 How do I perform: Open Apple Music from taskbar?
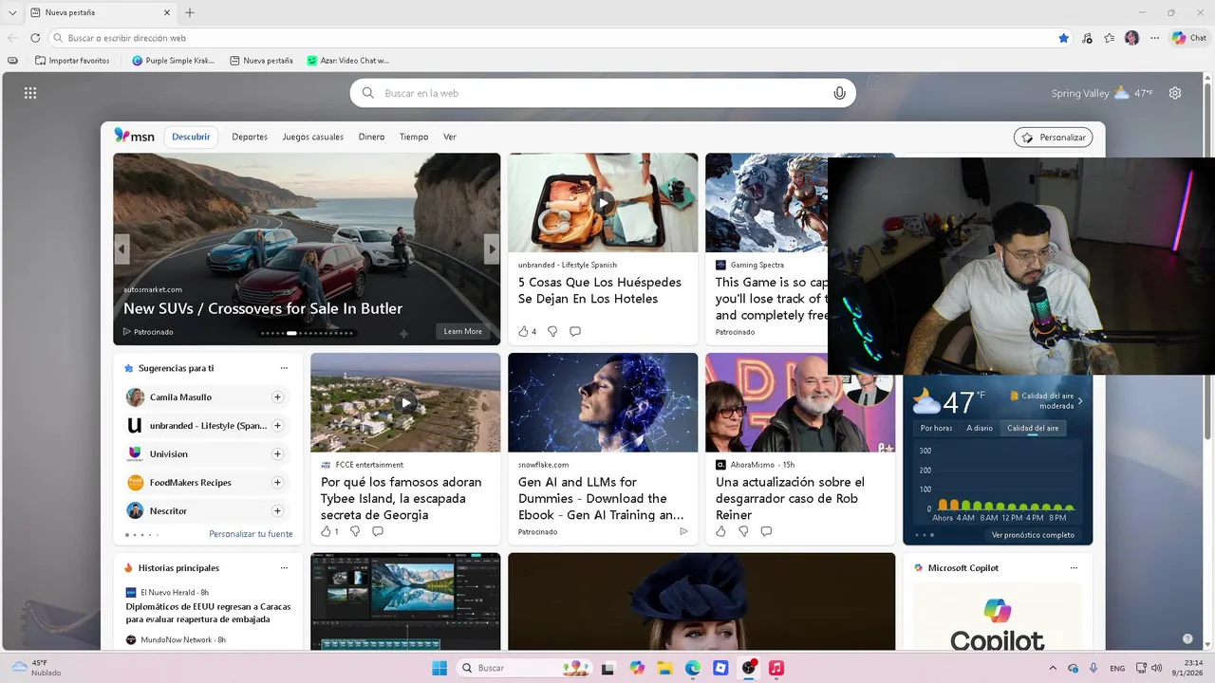tap(776, 668)
